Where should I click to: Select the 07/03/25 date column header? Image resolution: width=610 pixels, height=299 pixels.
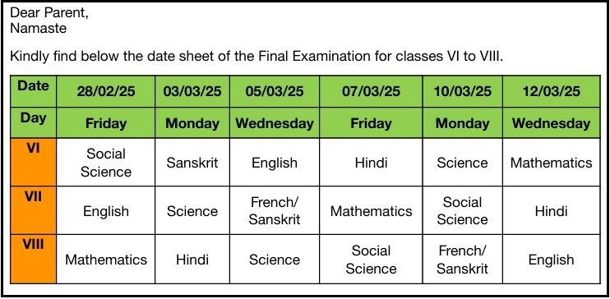371,91
